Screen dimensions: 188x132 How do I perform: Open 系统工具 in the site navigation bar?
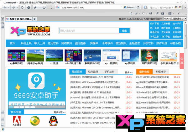tap(26, 43)
